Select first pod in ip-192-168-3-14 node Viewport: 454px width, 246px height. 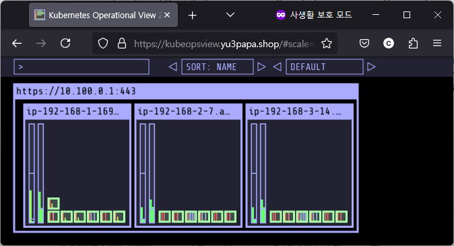coord(276,217)
